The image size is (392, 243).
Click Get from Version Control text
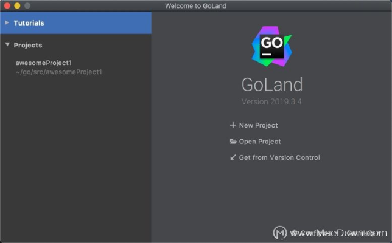[x=279, y=157]
